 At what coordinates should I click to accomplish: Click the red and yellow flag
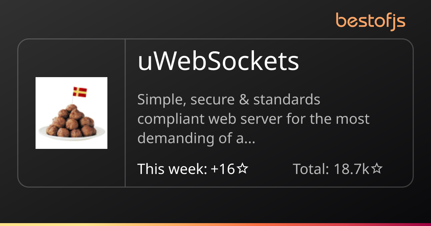click(x=80, y=92)
